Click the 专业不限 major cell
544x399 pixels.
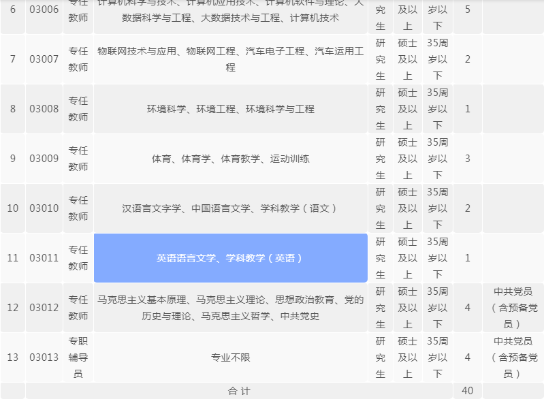[231, 357]
